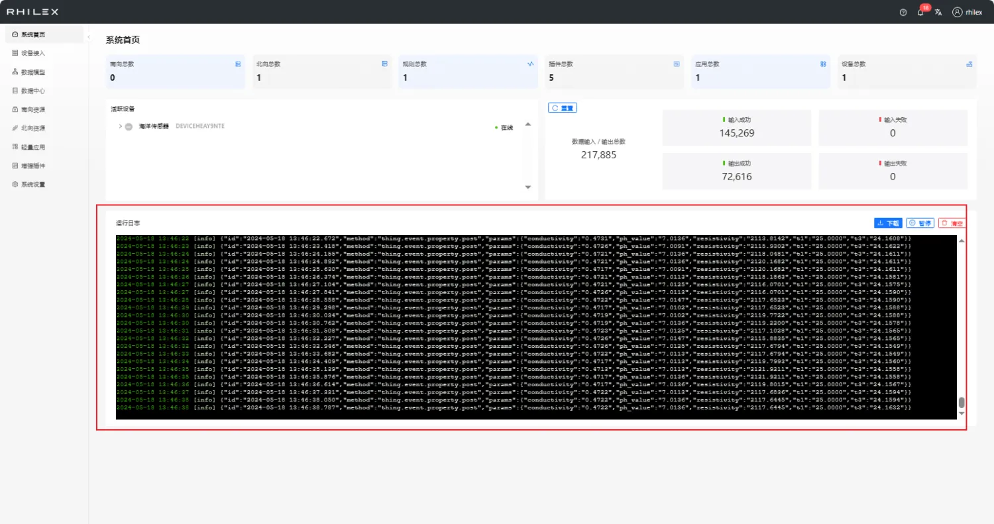This screenshot has height=524, width=994.
Task: Click the 运行日志 panel title
Action: click(128, 223)
